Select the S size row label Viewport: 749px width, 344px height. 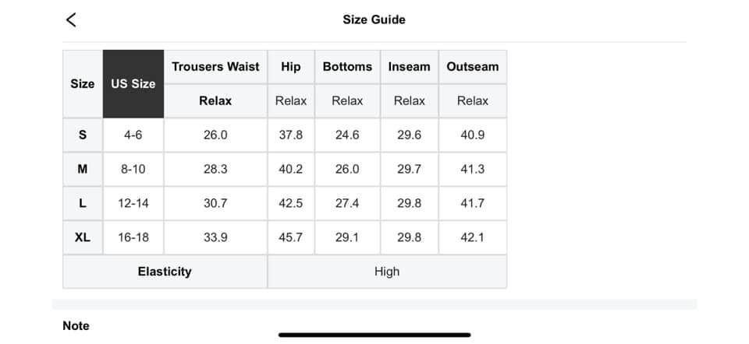(83, 135)
